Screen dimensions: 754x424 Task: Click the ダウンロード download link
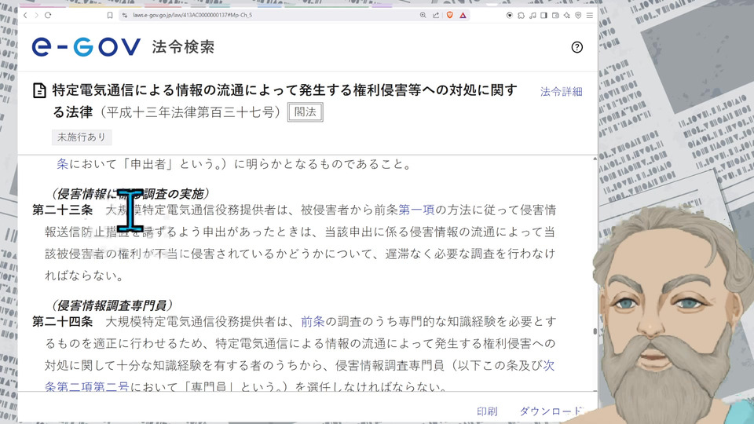(551, 411)
